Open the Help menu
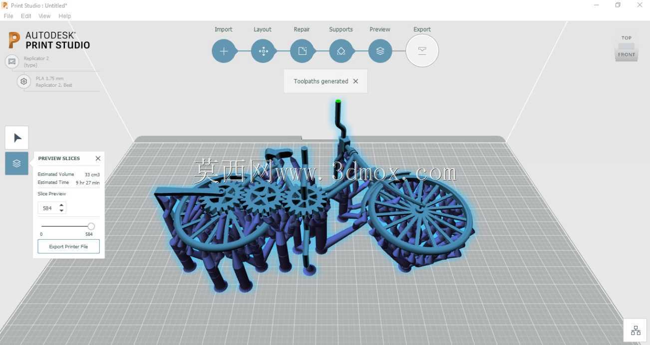This screenshot has width=650, height=345. click(65, 16)
